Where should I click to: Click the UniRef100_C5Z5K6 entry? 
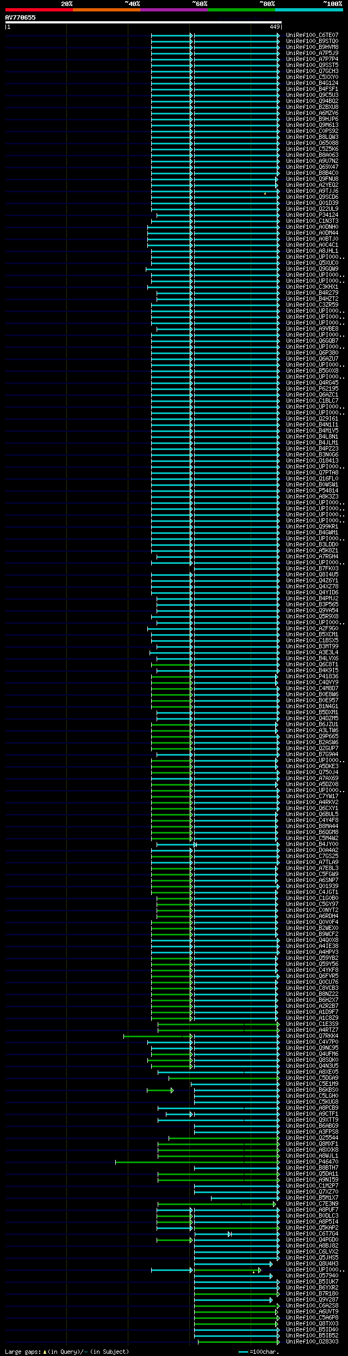pyautogui.click(x=312, y=149)
